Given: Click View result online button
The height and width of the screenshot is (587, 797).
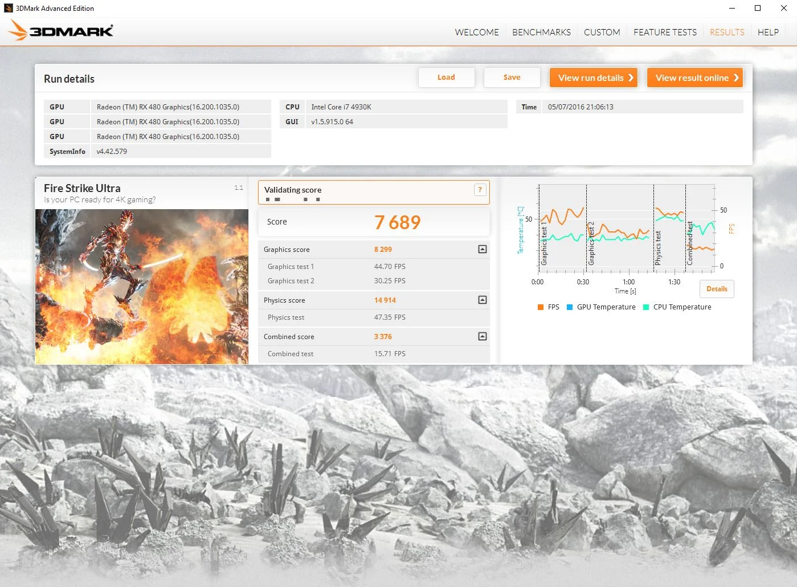Looking at the screenshot, I should (695, 78).
